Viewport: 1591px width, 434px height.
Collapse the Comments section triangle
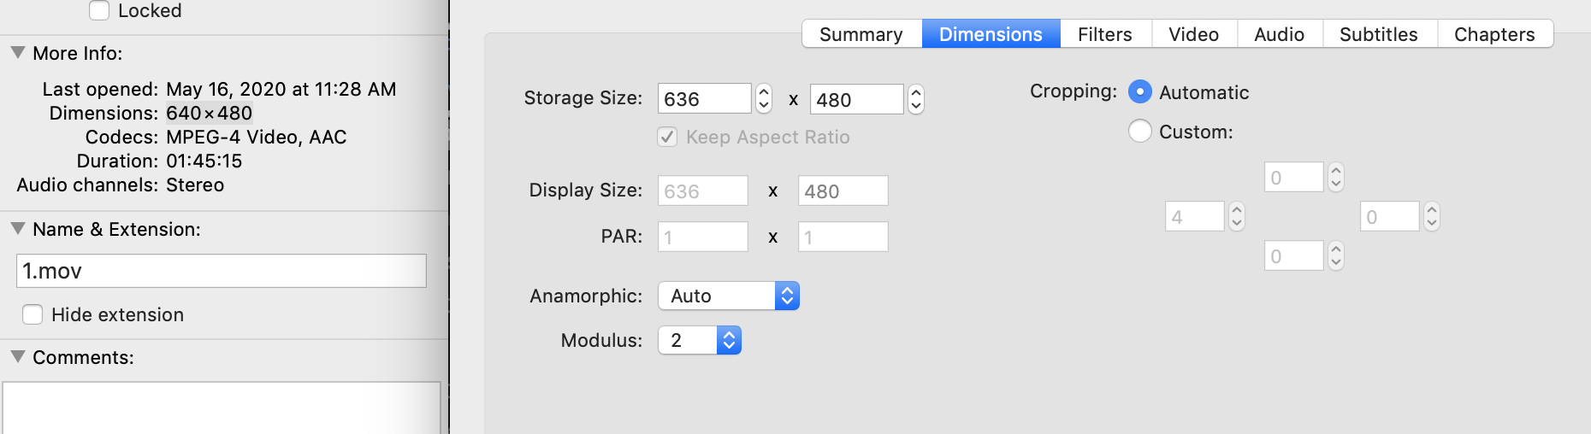17,357
